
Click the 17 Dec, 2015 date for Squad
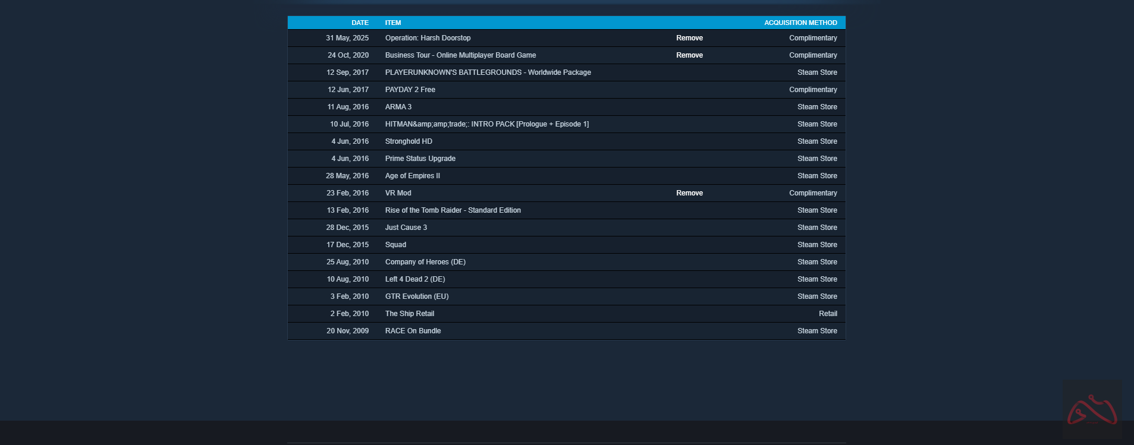pyautogui.click(x=347, y=245)
